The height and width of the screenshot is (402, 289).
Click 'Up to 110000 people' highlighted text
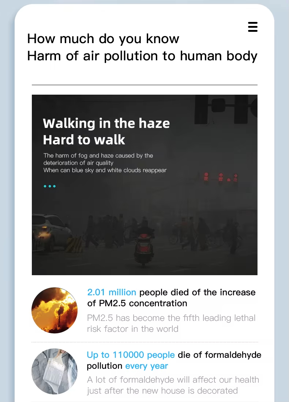tap(131, 355)
